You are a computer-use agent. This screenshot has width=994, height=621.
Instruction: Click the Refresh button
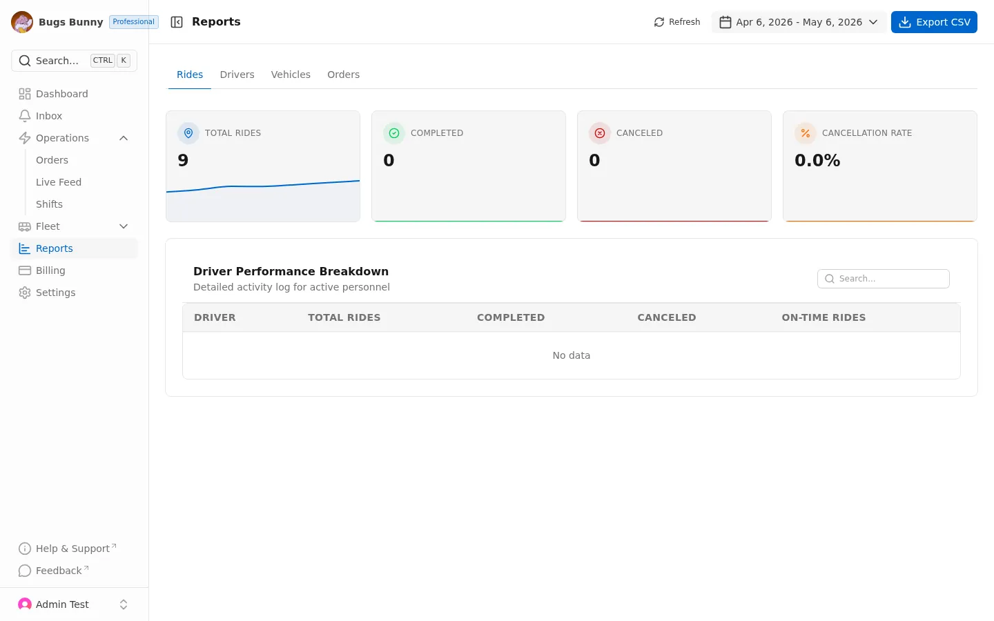tap(677, 22)
